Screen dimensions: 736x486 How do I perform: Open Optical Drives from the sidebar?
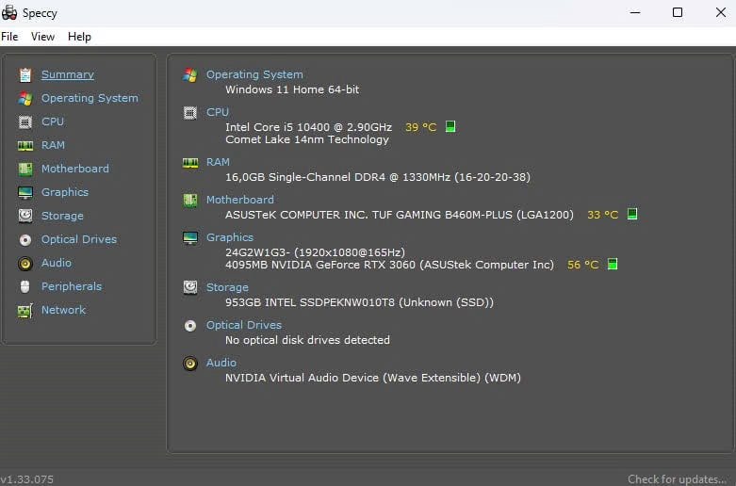[79, 239]
